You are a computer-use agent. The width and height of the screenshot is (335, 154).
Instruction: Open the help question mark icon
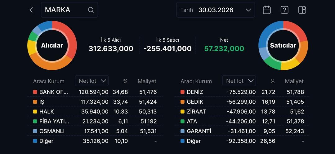(x=284, y=10)
